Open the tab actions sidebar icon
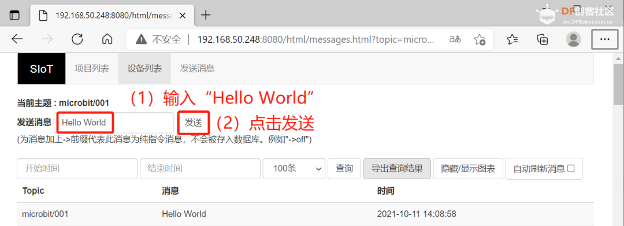This screenshot has height=226, width=624. tap(14, 16)
